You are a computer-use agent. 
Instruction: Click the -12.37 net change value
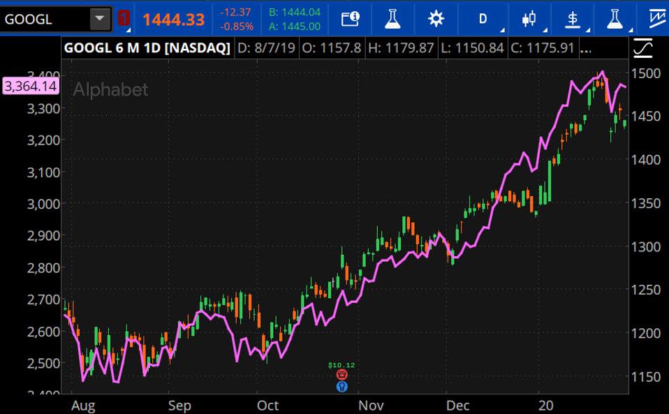tap(235, 13)
